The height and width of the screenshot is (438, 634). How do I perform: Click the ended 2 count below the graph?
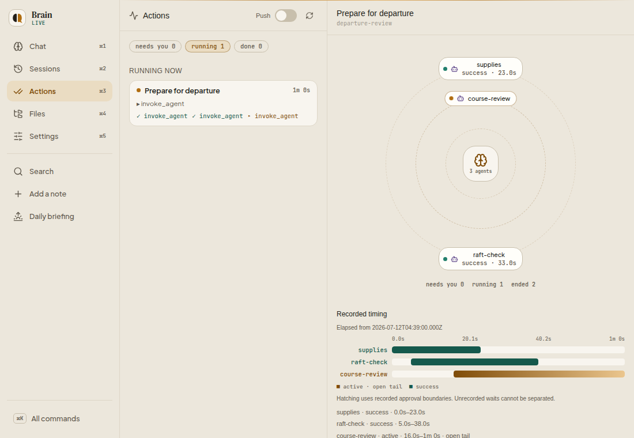pyautogui.click(x=523, y=284)
